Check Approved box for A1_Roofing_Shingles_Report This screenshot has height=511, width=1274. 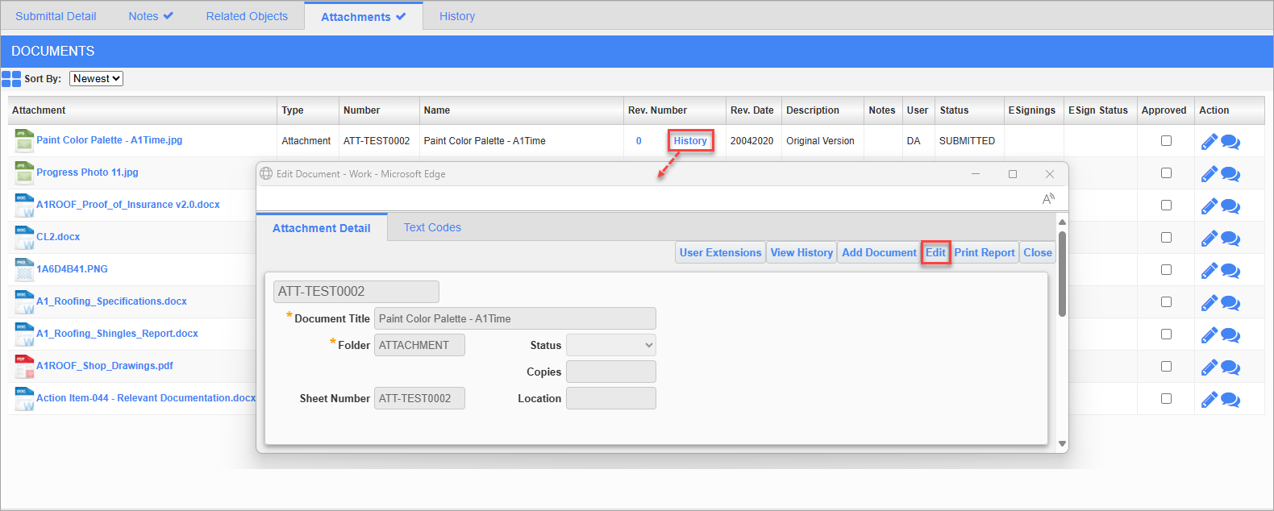coord(1166,334)
